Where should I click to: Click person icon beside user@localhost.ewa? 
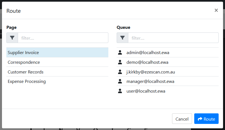point(120,91)
